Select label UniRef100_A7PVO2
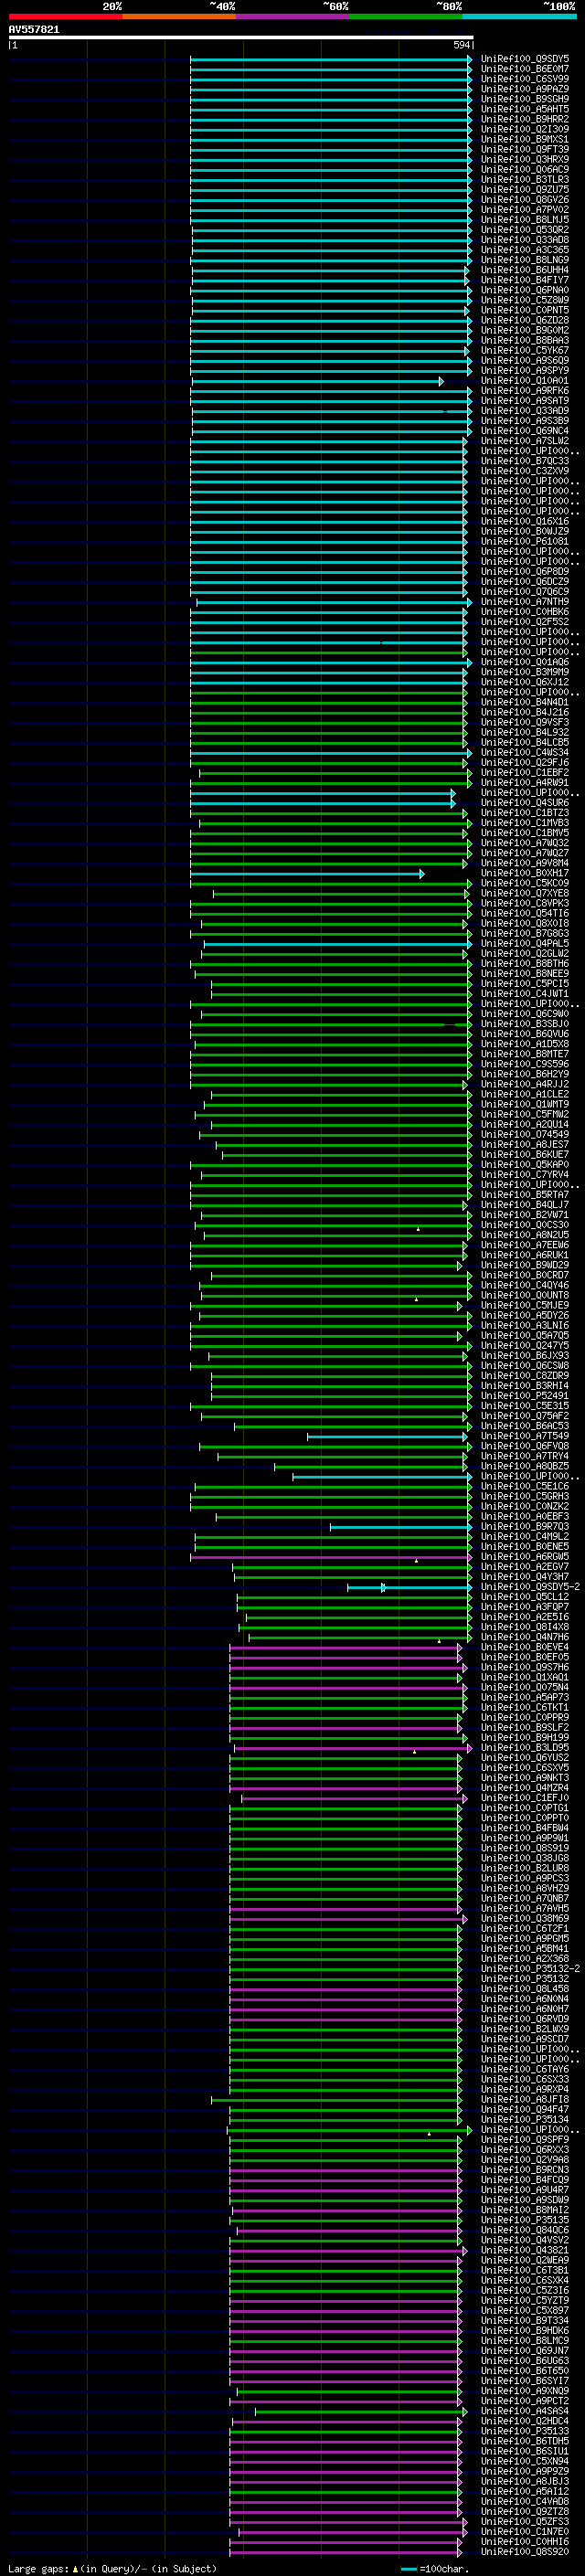The height and width of the screenshot is (2576, 585). [x=525, y=210]
